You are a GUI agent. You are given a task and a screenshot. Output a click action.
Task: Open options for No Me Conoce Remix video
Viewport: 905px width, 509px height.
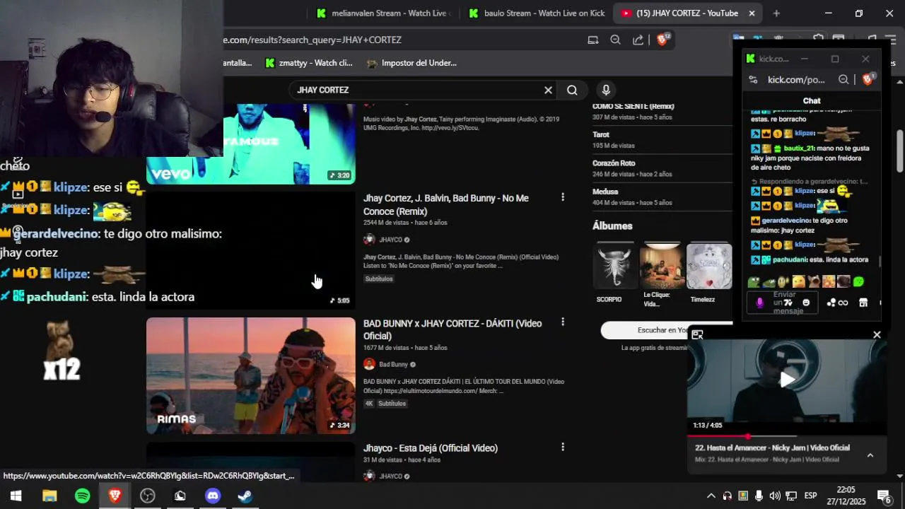pos(563,197)
